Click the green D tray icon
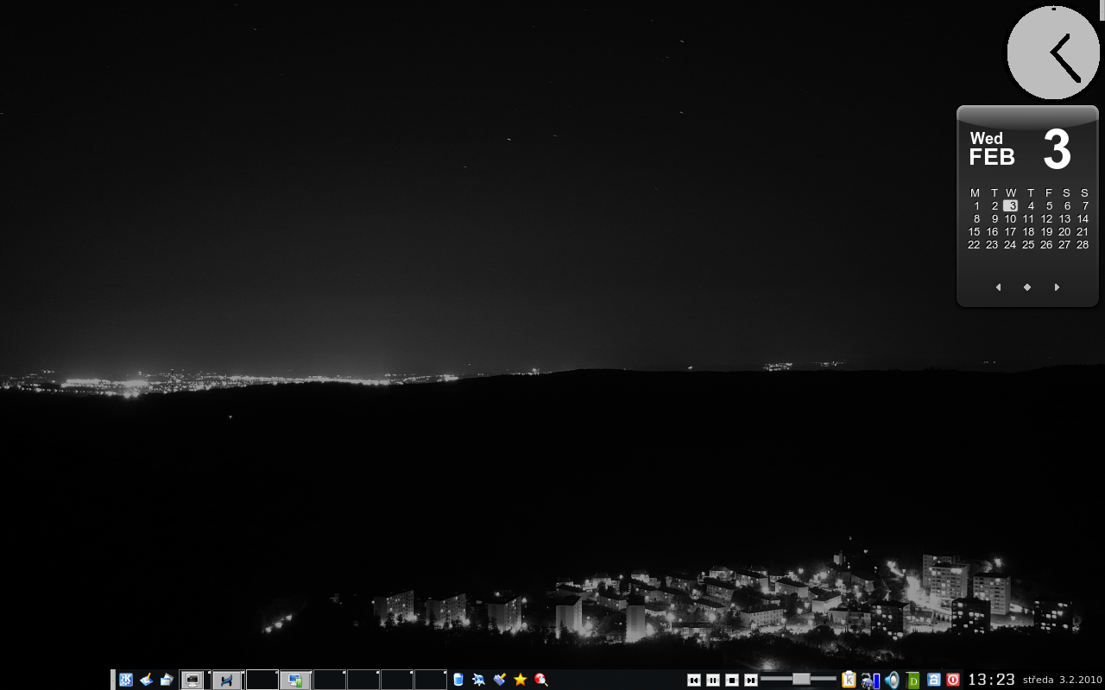1105x690 pixels. (913, 681)
